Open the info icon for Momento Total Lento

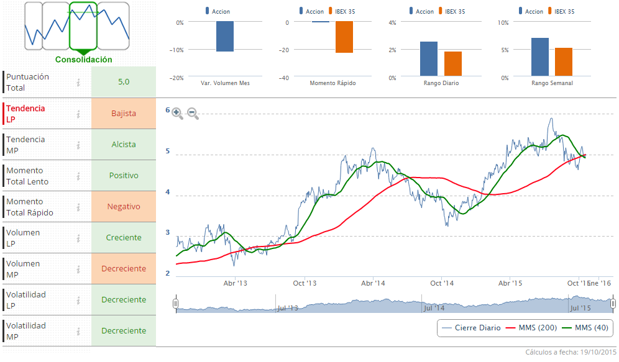pyautogui.click(x=78, y=176)
